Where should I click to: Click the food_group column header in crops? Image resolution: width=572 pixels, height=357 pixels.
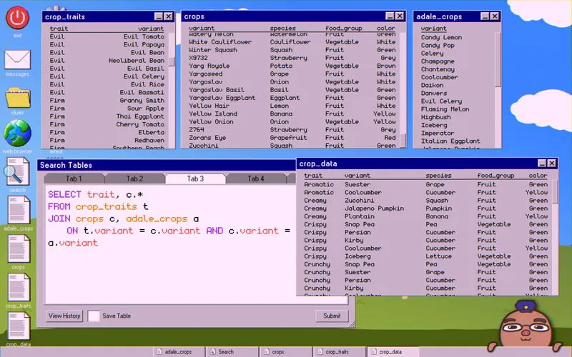(x=344, y=28)
